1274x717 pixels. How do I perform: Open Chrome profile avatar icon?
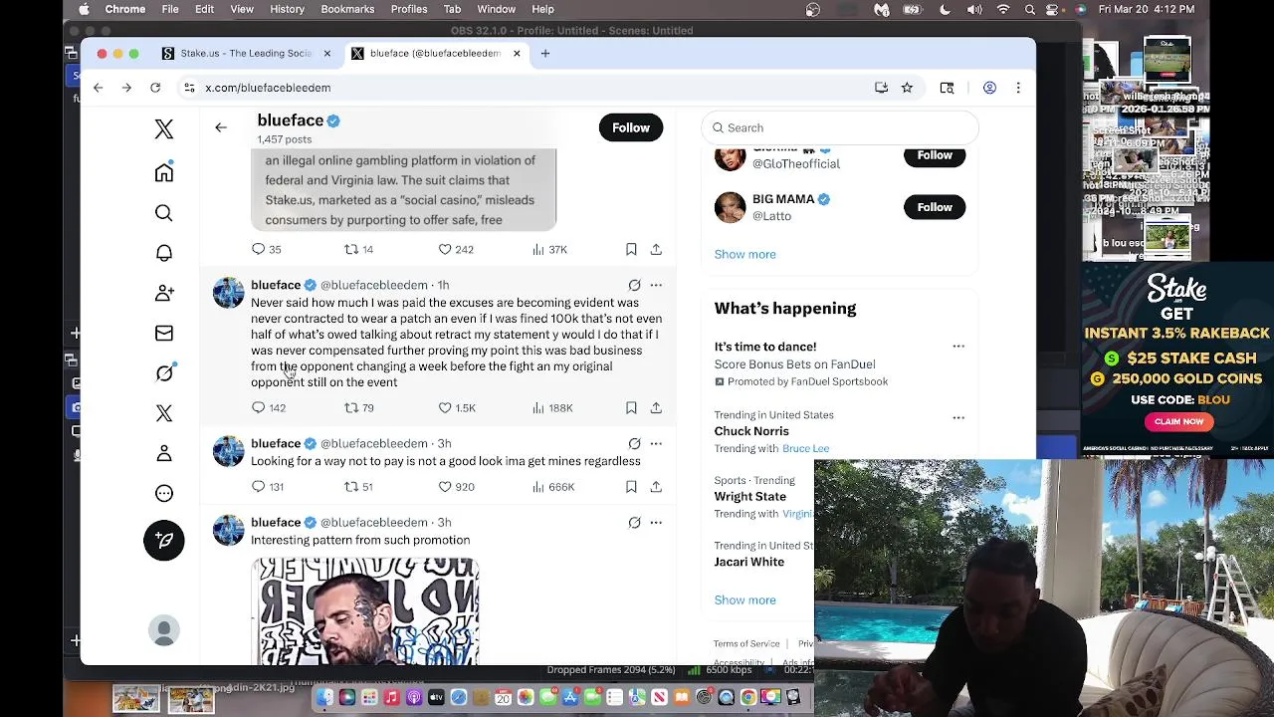click(x=989, y=88)
